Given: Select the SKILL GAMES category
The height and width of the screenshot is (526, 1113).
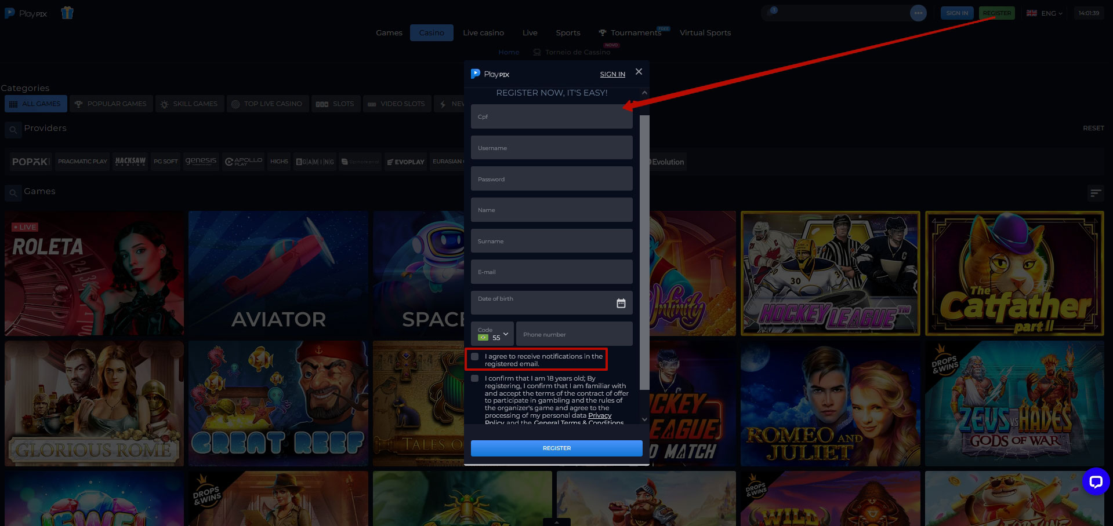Looking at the screenshot, I should pos(190,104).
